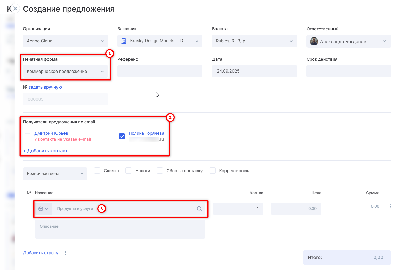Open the Розничная цена price type dropdown

pos(55,174)
